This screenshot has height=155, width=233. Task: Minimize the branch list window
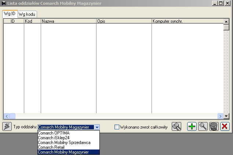(215, 3)
